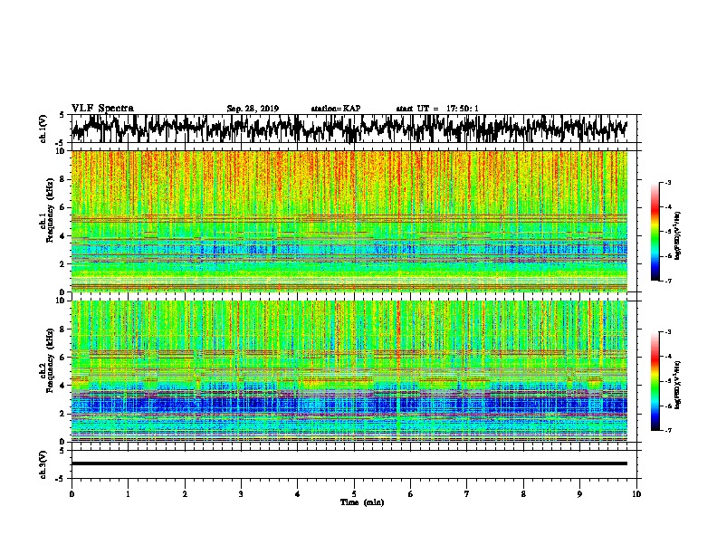
Task: Click the "-5" tick on ch.3(V) axis
Action: (61, 479)
